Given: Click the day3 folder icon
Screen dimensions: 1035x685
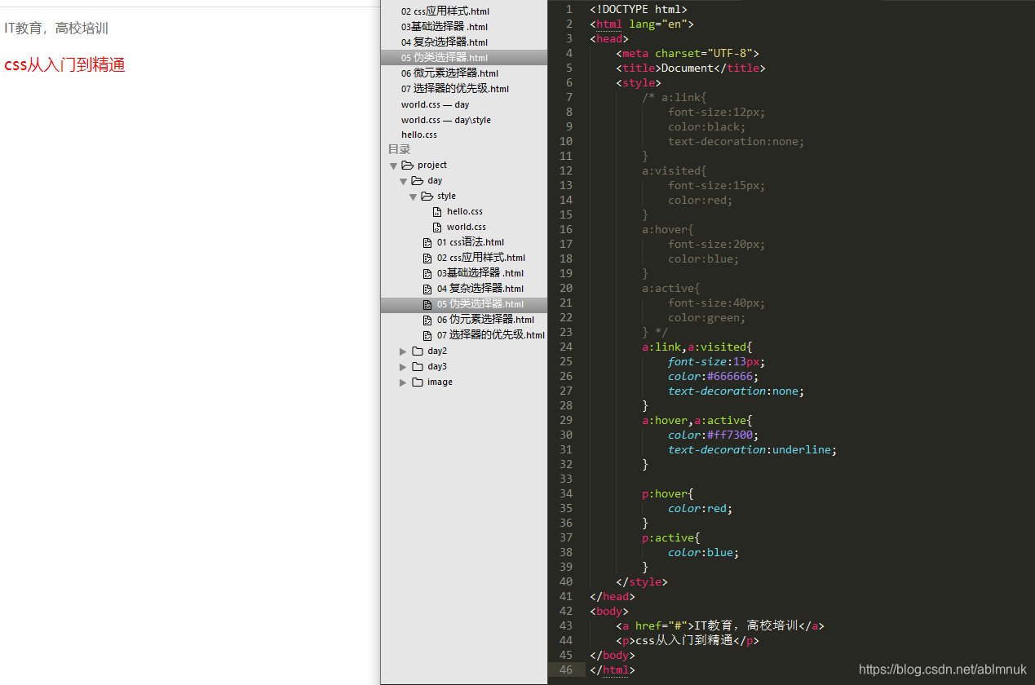Looking at the screenshot, I should click(x=418, y=366).
